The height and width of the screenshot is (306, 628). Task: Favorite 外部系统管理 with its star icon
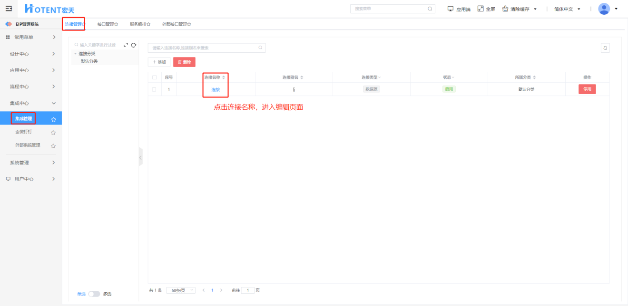click(53, 146)
